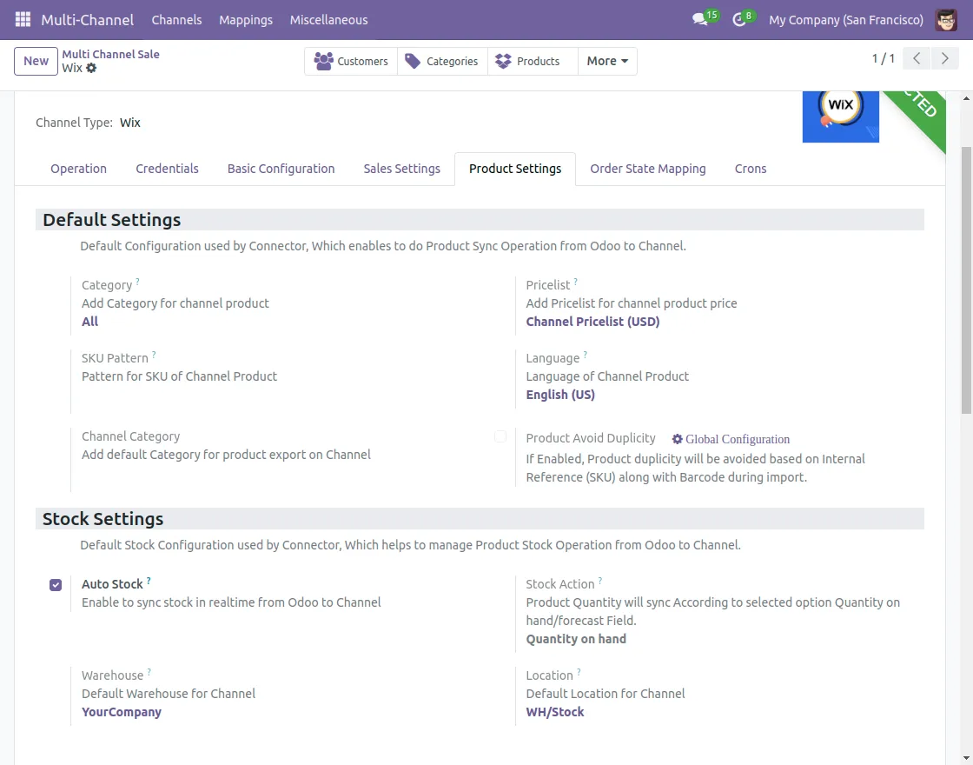973x765 pixels.
Task: Open the More dropdown
Action: pos(606,61)
